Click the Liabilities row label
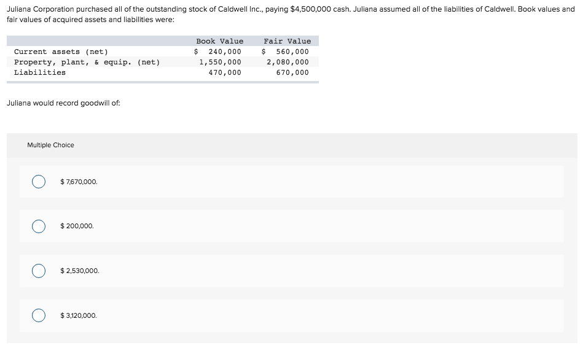The image size is (583, 351). [40, 72]
